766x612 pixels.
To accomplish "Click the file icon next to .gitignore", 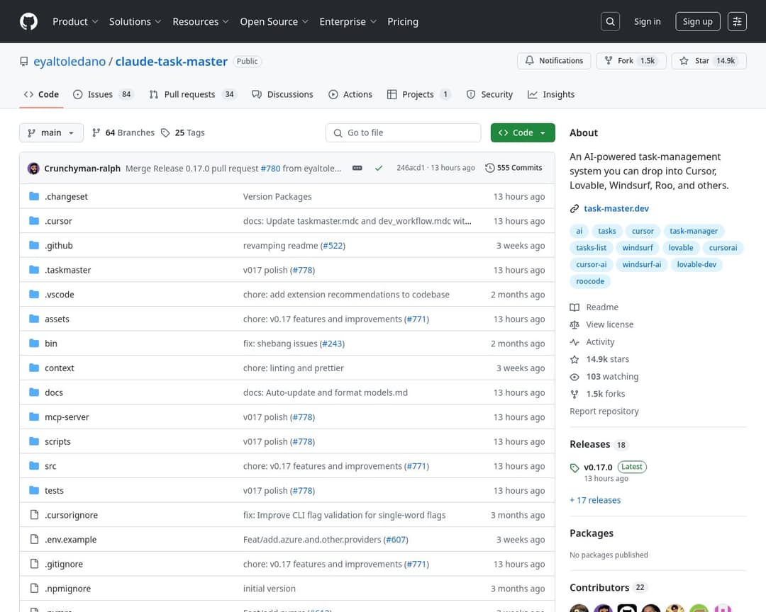I will point(34,564).
